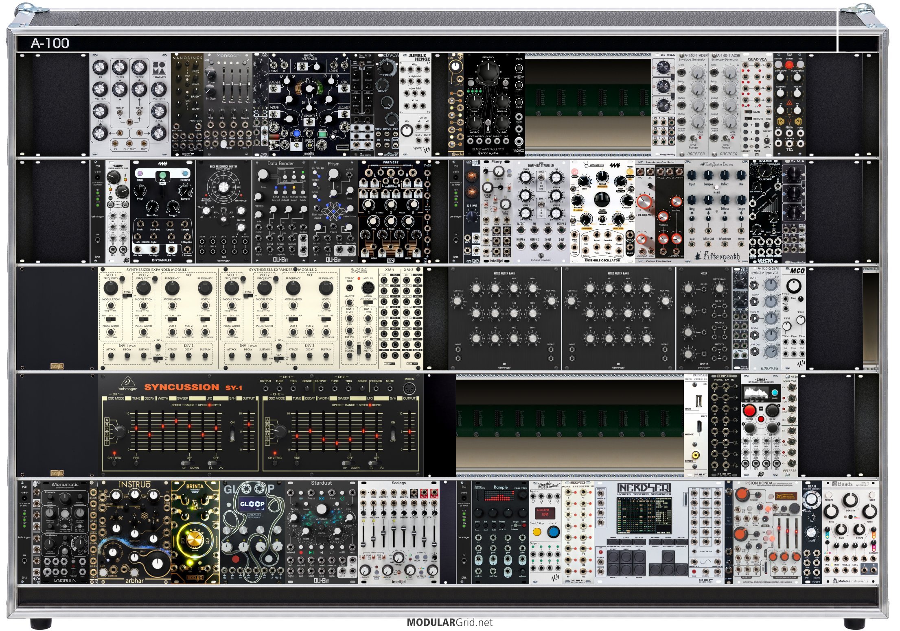Click the Frequency knob on Black Wavetable VCO
The width and height of the screenshot is (900, 631).
click(488, 72)
